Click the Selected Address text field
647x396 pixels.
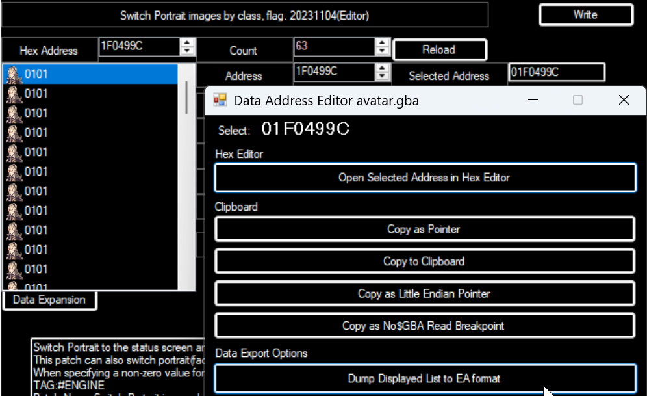click(556, 72)
